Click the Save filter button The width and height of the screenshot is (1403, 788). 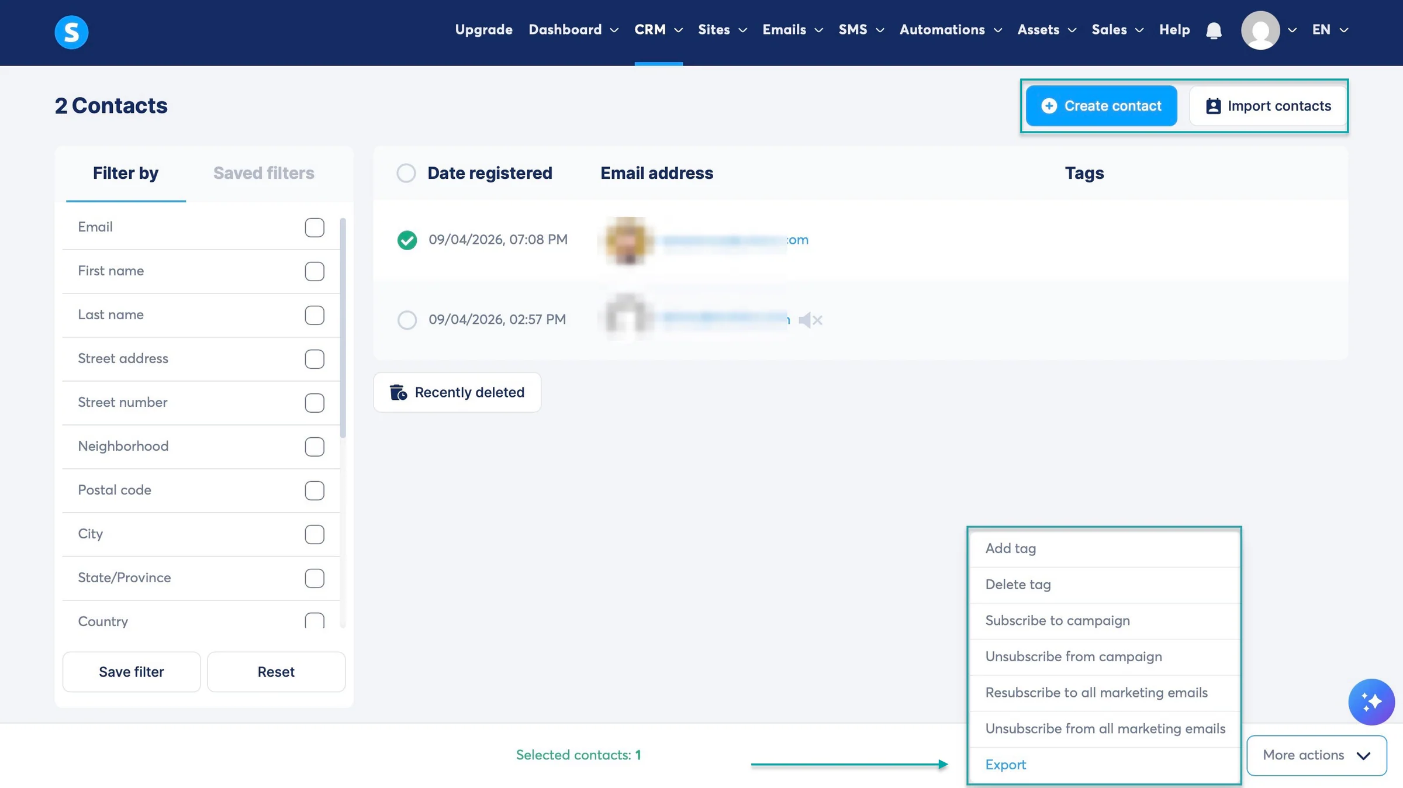[132, 672]
